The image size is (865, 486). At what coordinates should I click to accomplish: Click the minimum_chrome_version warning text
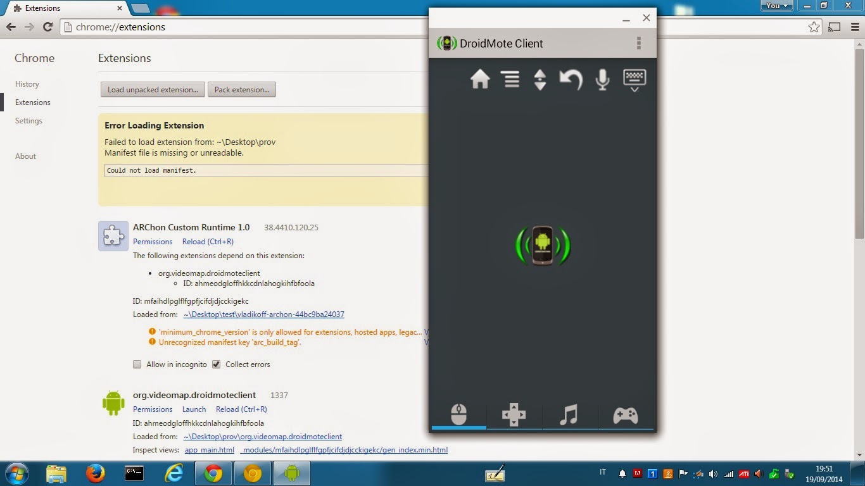pyautogui.click(x=291, y=332)
